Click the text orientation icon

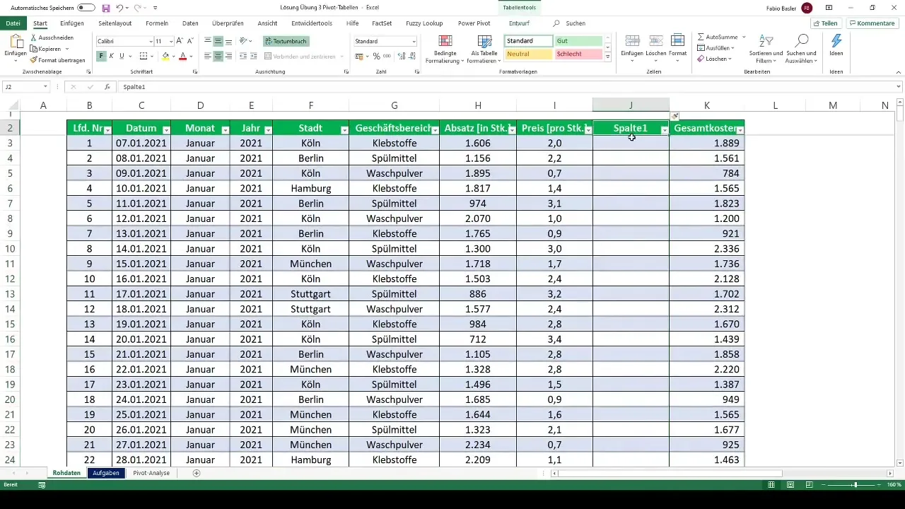[244, 41]
